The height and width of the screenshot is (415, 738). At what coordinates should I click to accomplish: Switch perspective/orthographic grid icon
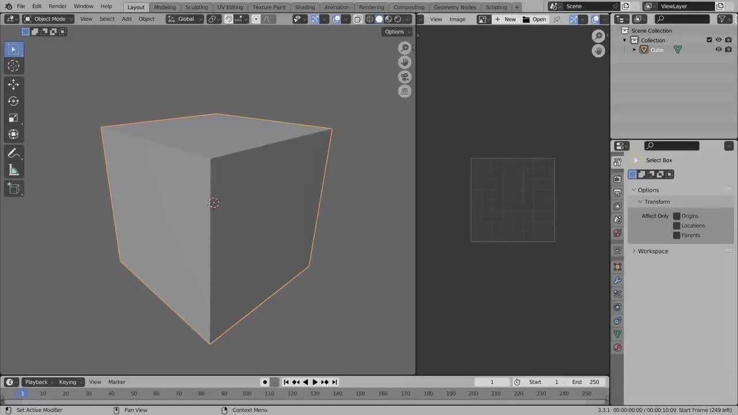405,91
